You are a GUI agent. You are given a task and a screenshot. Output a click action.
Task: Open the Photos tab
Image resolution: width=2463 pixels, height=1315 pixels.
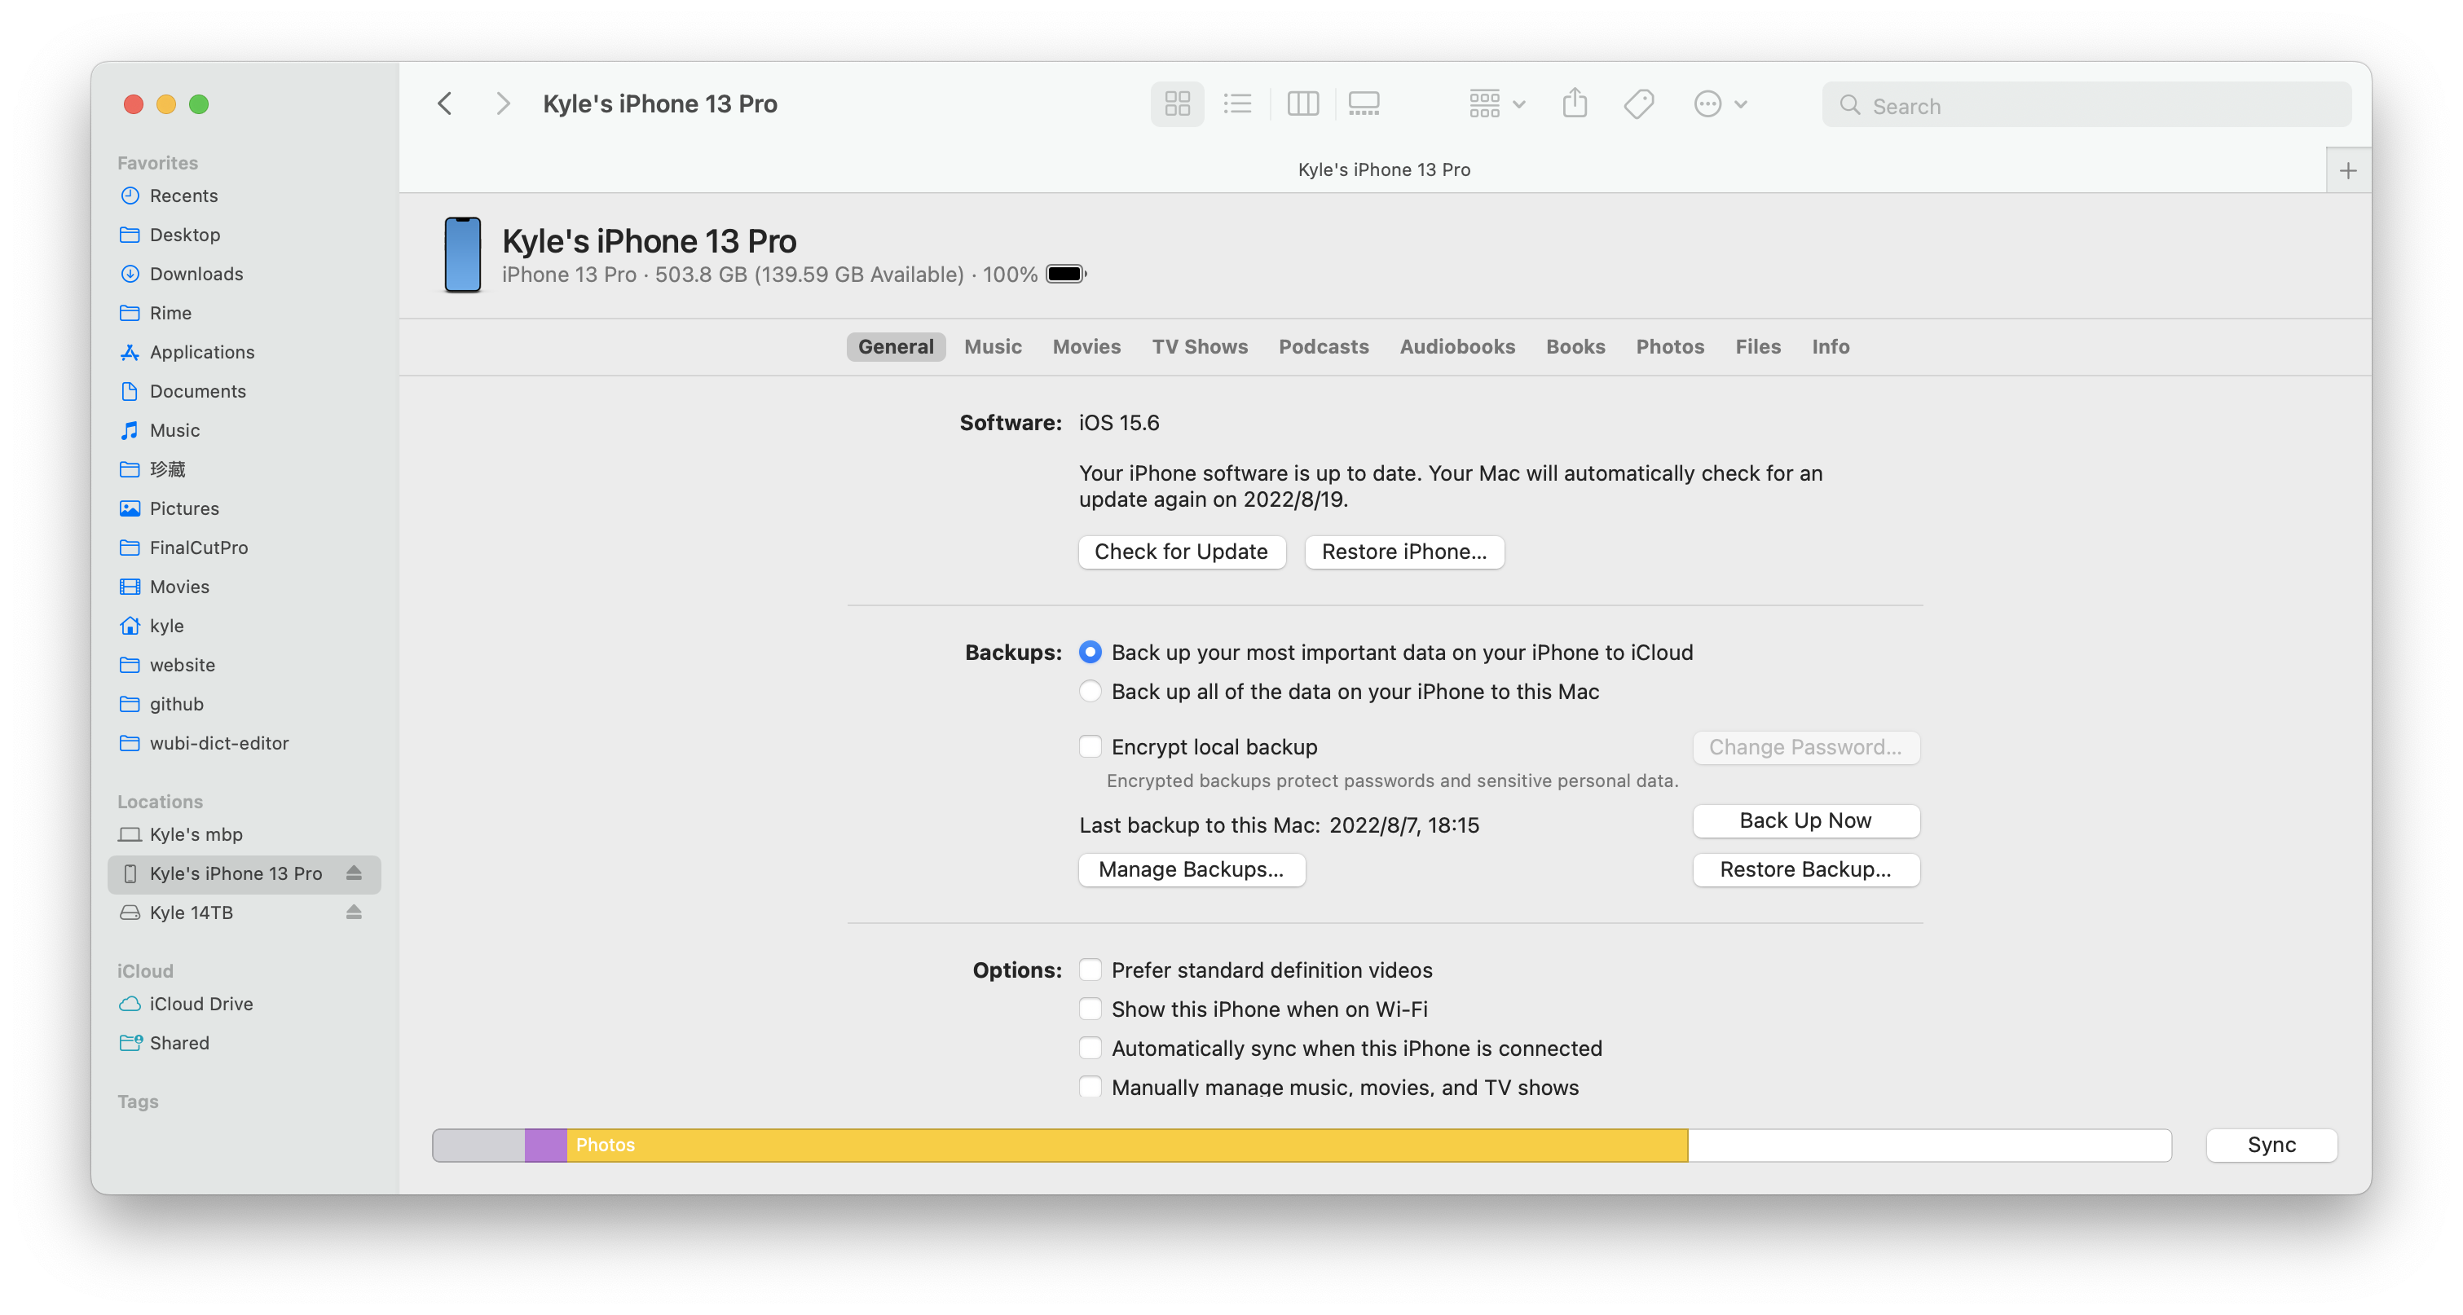point(1669,347)
